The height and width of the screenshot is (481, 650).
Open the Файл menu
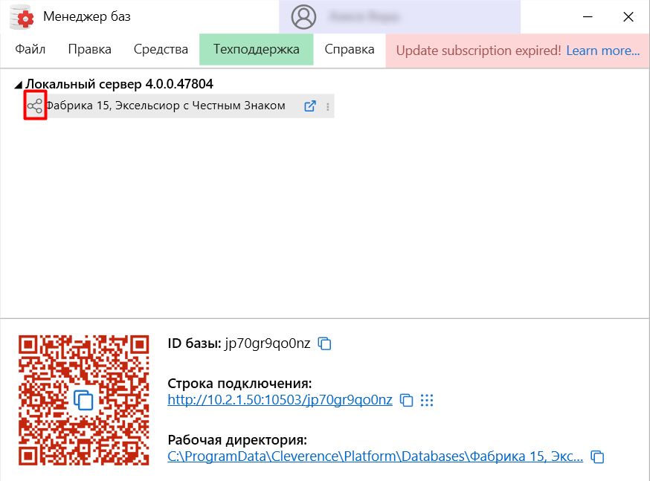(x=30, y=50)
